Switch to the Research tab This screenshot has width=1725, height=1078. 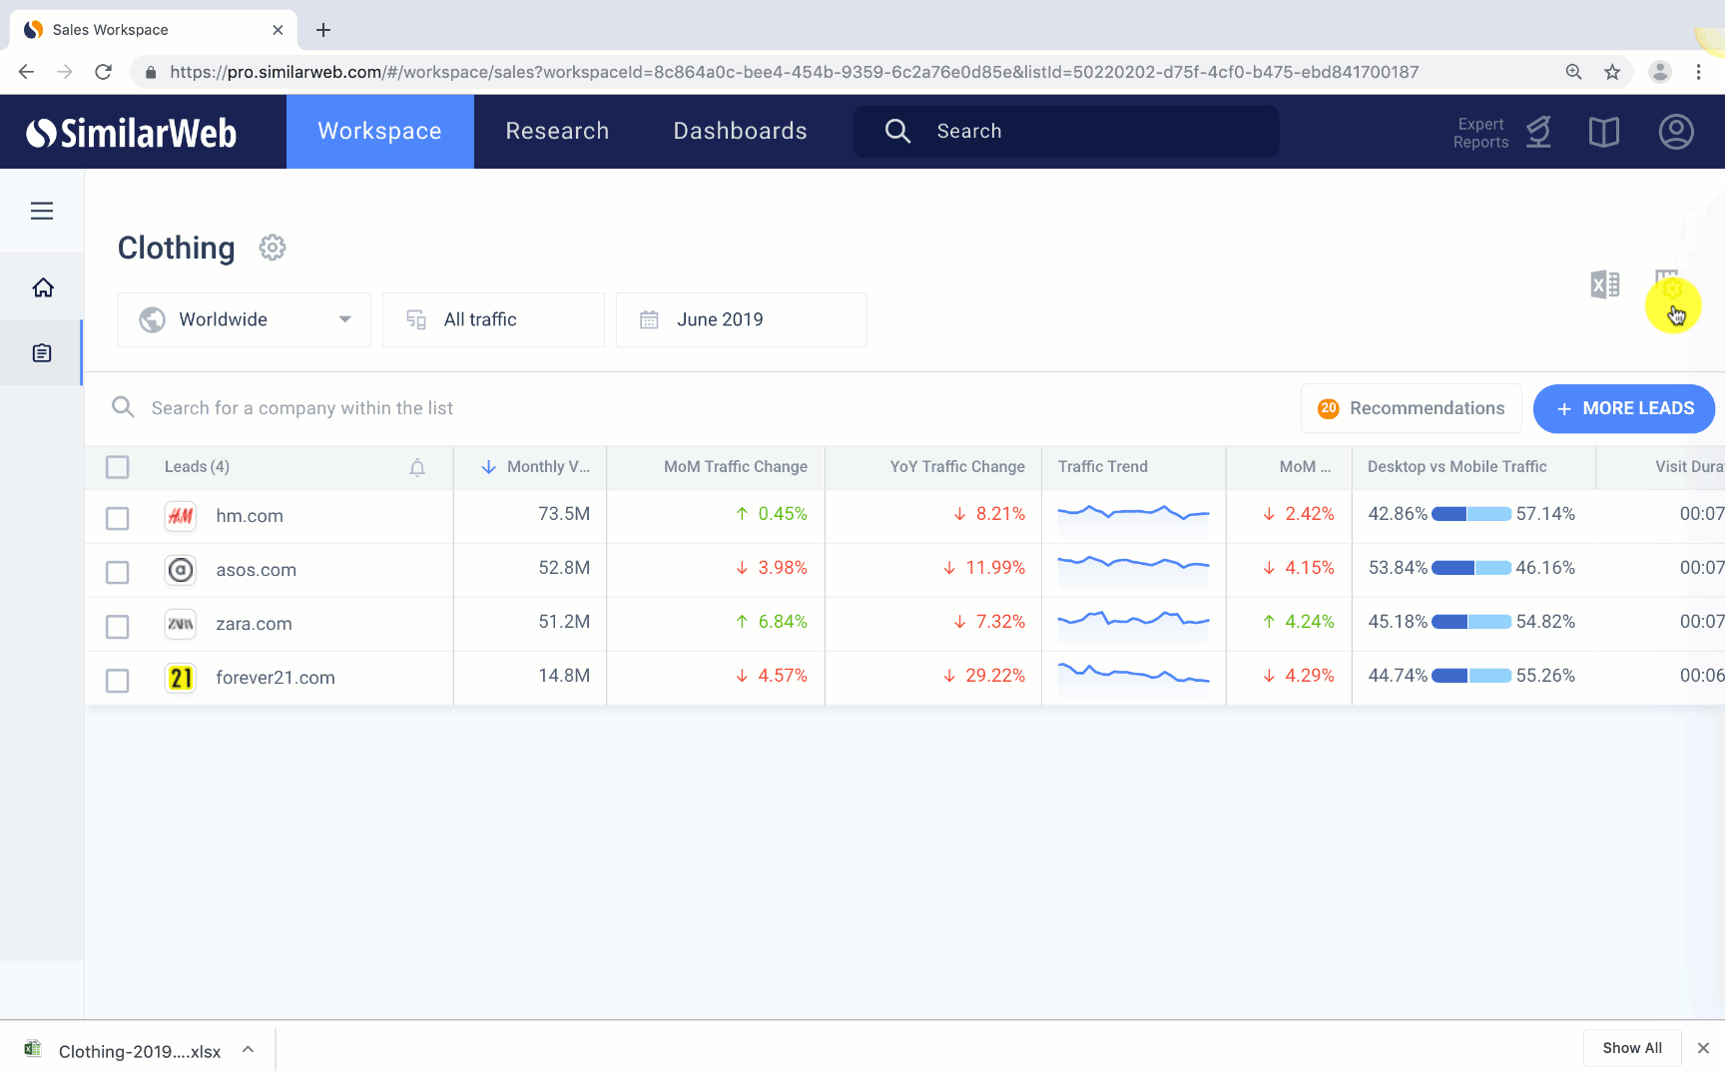tap(557, 132)
